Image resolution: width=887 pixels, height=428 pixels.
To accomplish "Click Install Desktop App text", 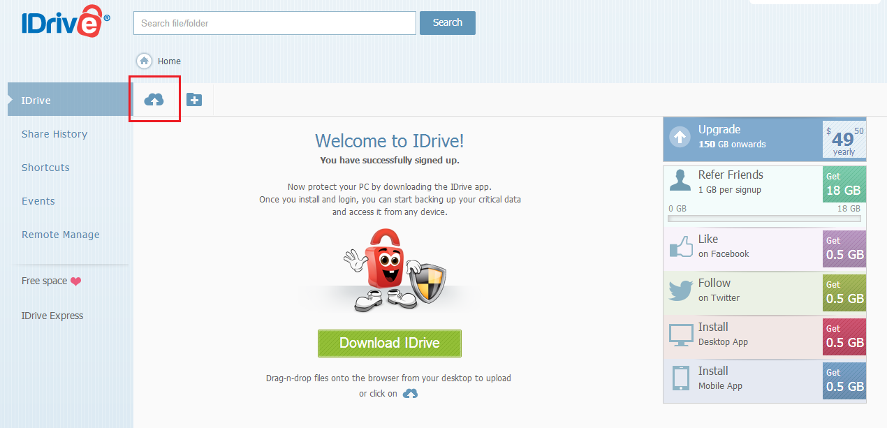I will 723,334.
